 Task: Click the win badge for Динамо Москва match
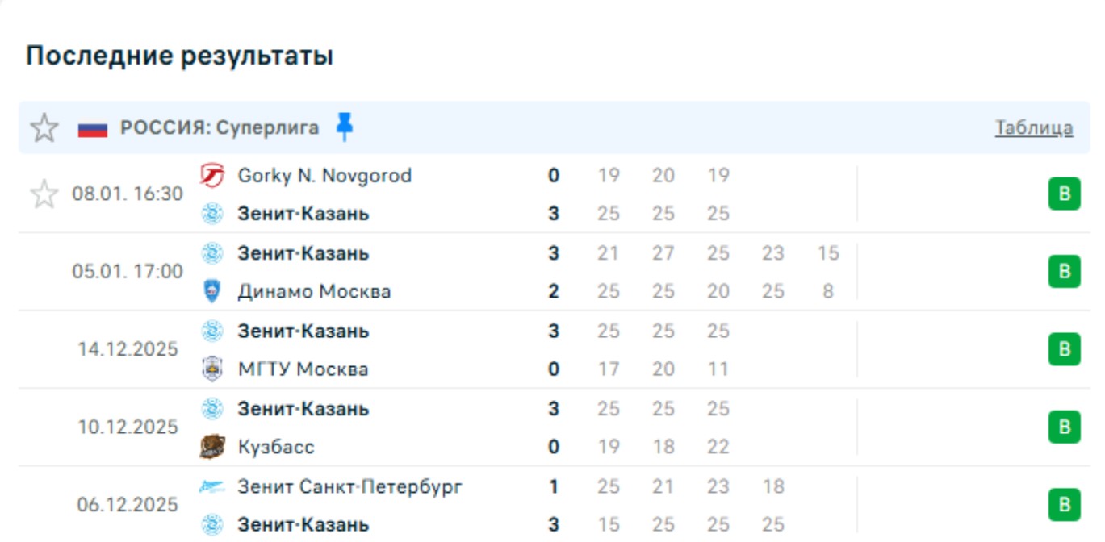tap(1064, 272)
